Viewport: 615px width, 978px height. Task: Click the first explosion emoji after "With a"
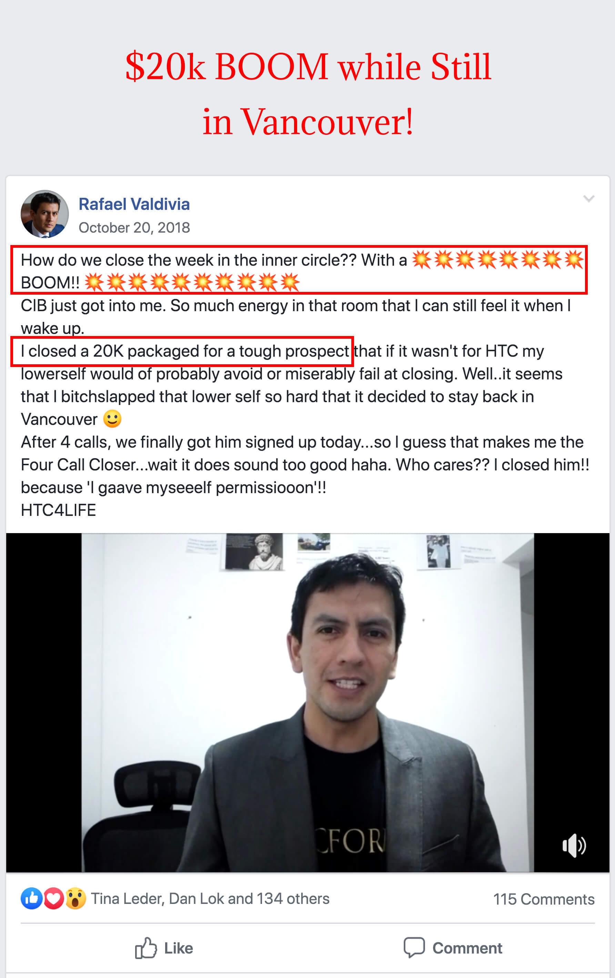422,260
